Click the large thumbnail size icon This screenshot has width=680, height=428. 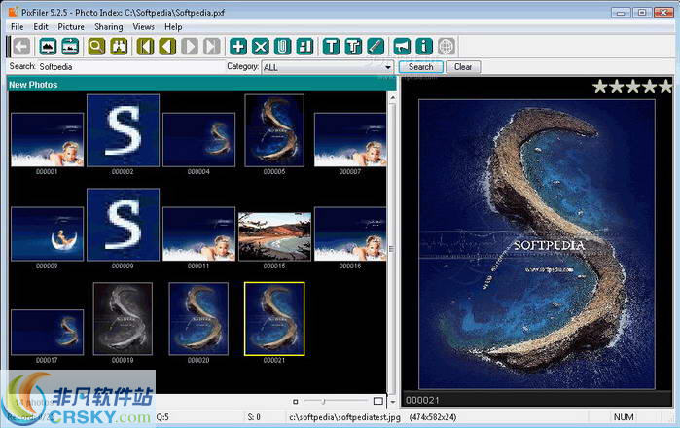[x=378, y=401]
